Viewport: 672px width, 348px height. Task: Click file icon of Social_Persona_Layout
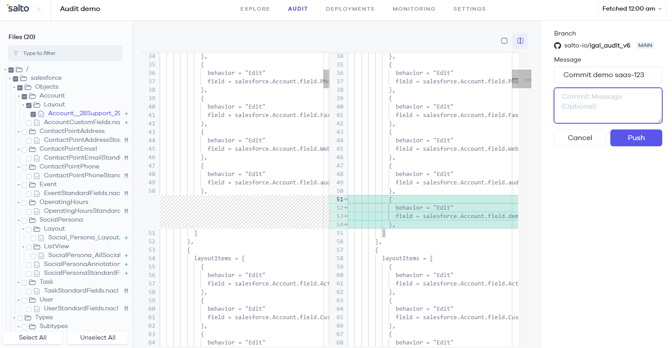pos(41,238)
